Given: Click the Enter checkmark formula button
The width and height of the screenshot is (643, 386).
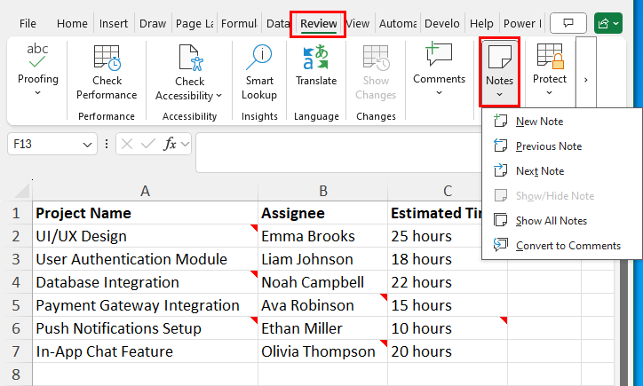Looking at the screenshot, I should coord(147,144).
